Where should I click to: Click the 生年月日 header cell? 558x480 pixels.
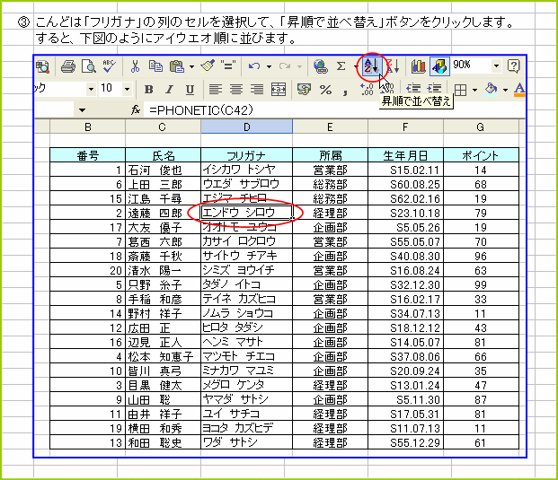pos(405,155)
